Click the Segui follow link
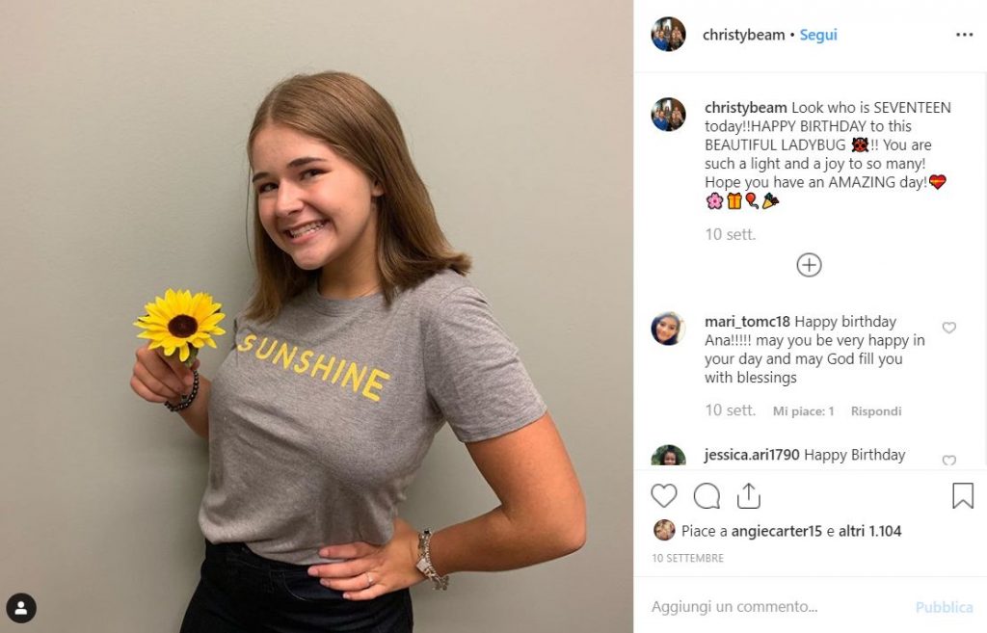This screenshot has height=633, width=987. coord(818,35)
